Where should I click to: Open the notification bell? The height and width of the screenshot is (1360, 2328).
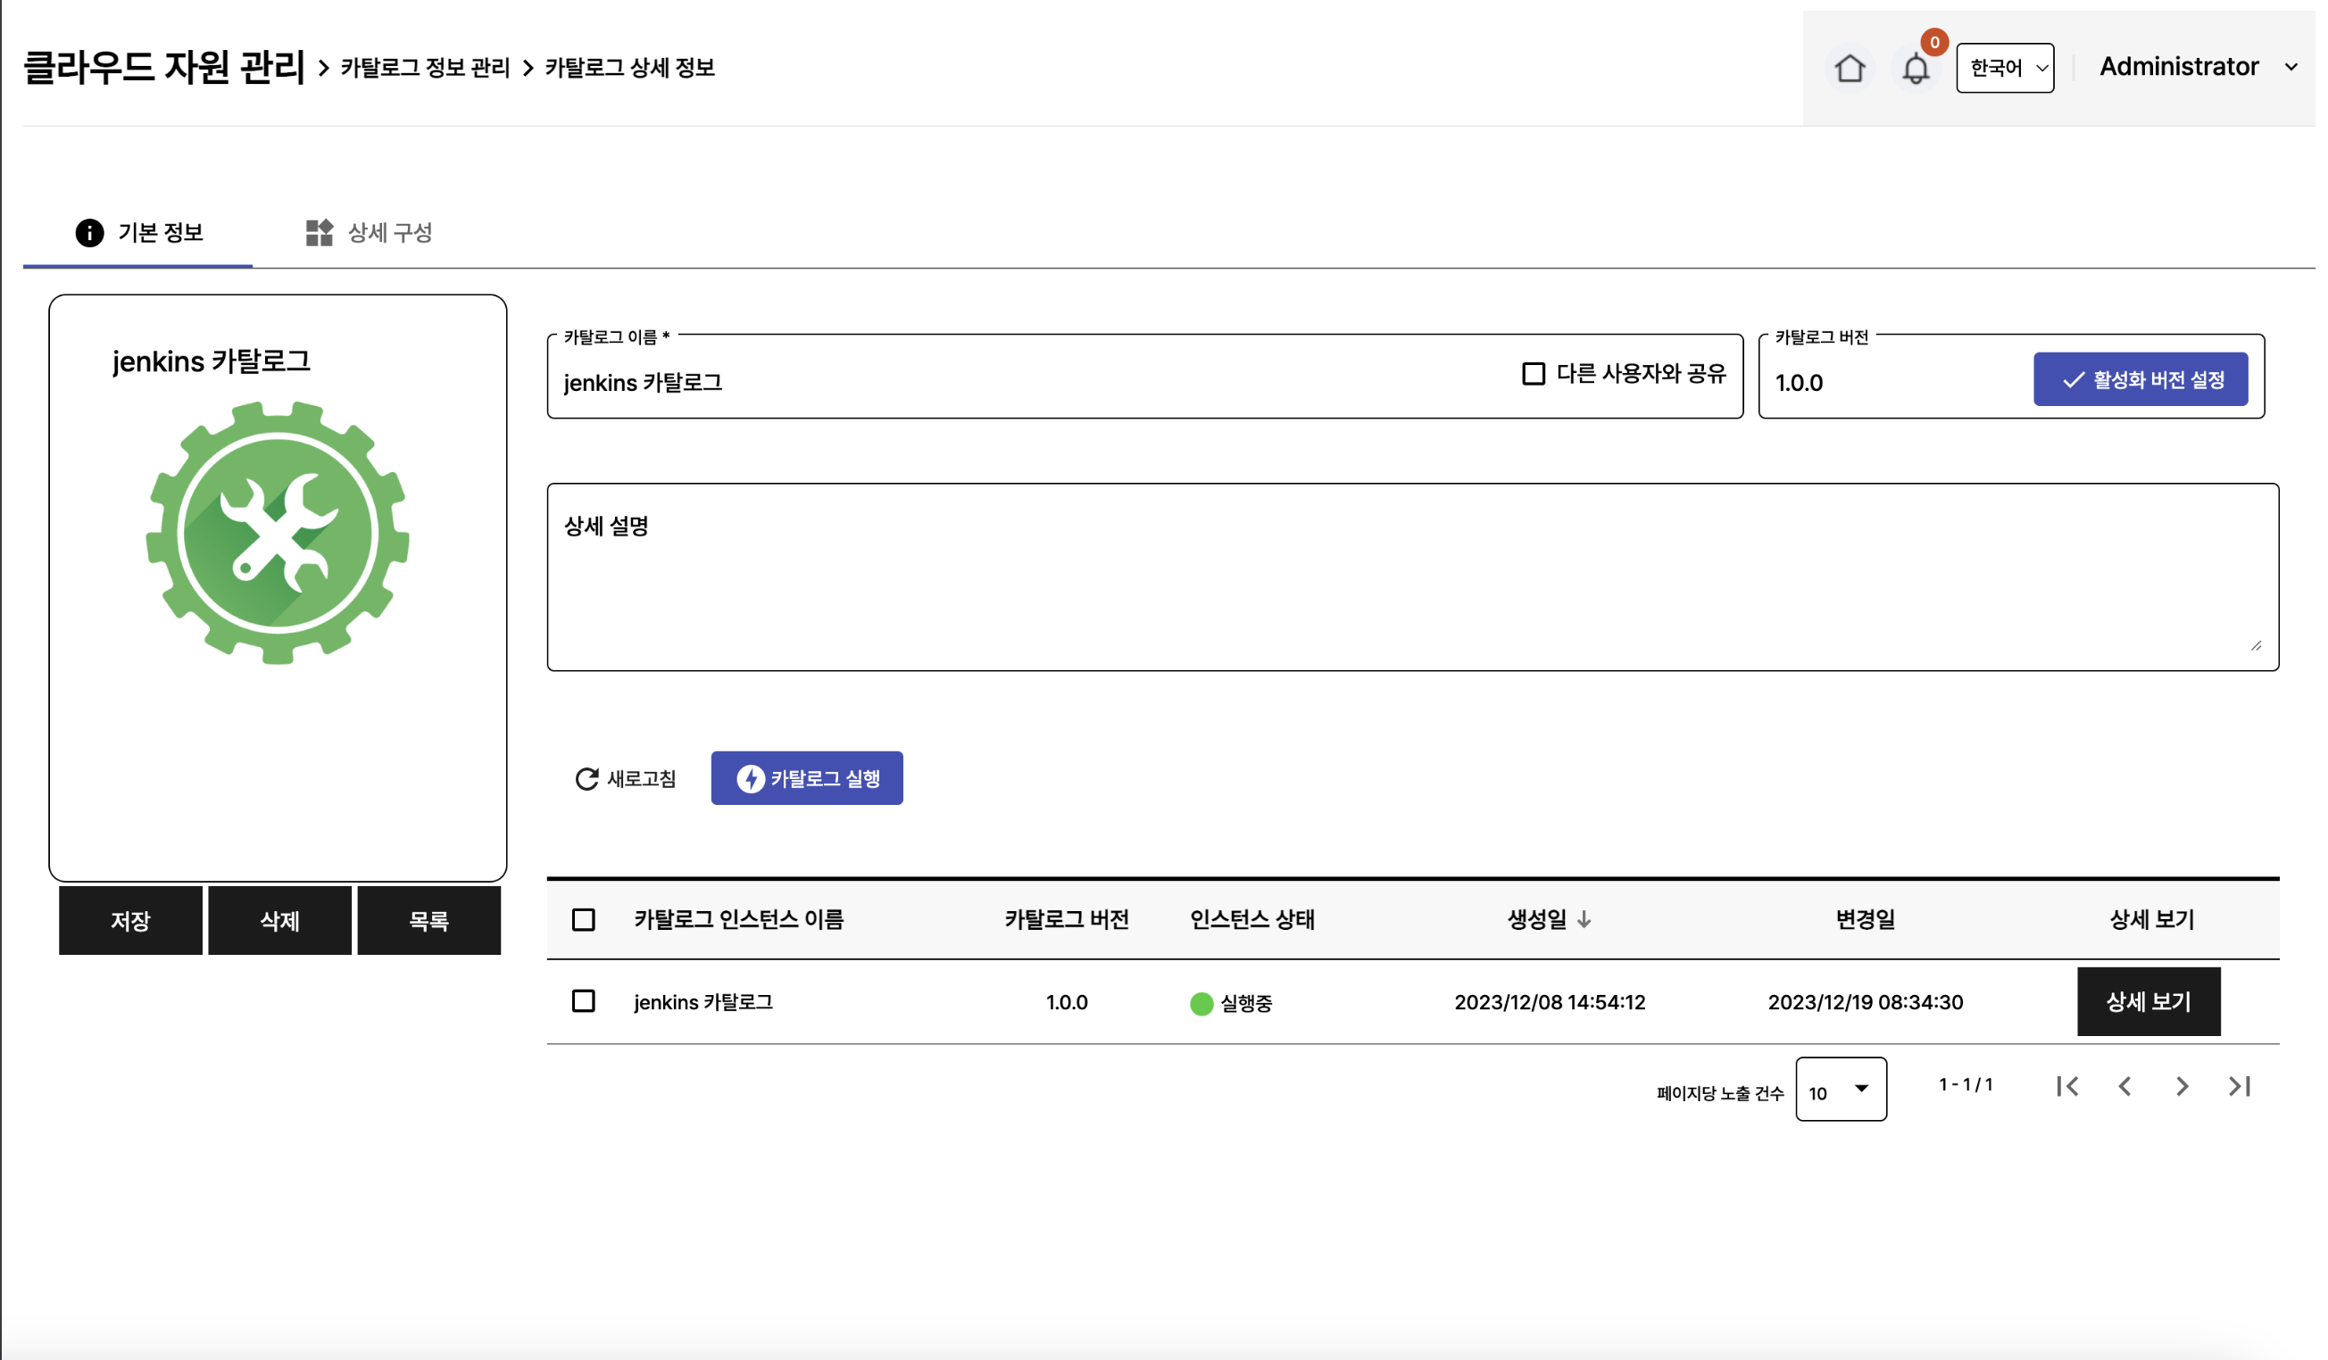coord(1916,70)
